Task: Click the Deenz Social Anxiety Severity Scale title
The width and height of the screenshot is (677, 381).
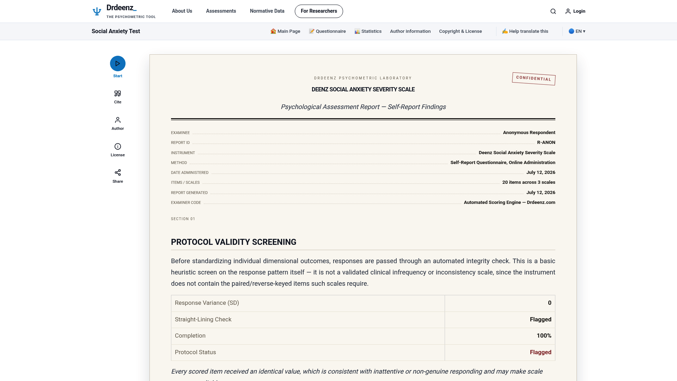Action: [x=363, y=90]
